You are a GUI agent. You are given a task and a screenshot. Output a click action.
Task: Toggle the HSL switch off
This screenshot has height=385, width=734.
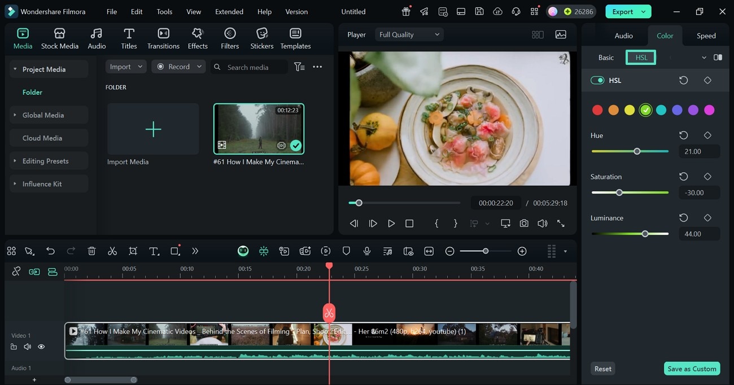(x=597, y=80)
